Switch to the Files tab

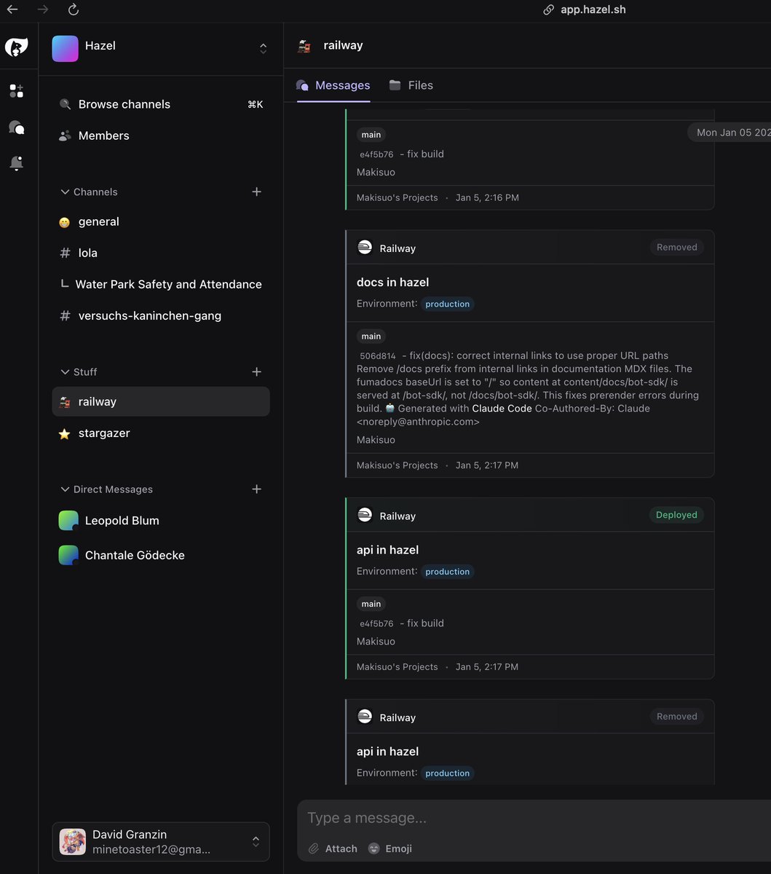pos(411,85)
